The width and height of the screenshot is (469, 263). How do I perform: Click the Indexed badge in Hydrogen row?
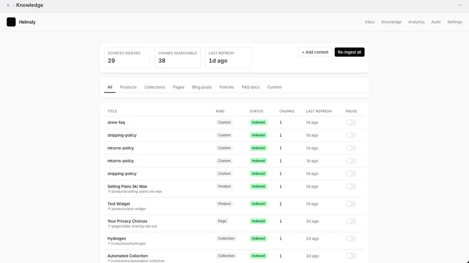pyautogui.click(x=258, y=238)
